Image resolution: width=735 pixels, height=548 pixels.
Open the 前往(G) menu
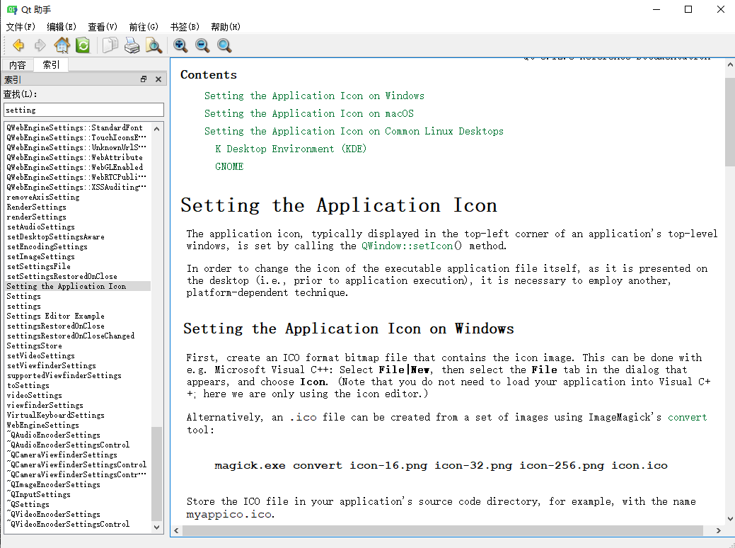(144, 27)
